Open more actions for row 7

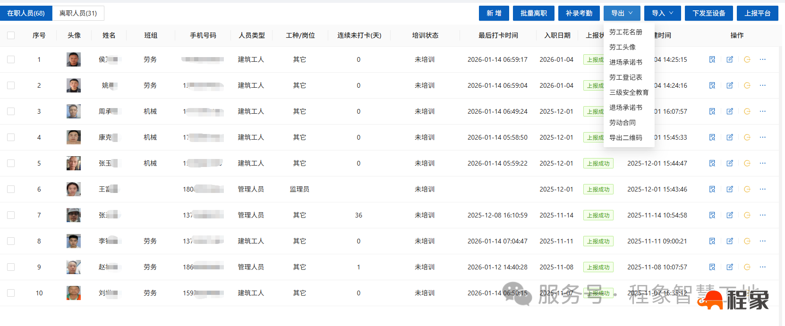[763, 215]
